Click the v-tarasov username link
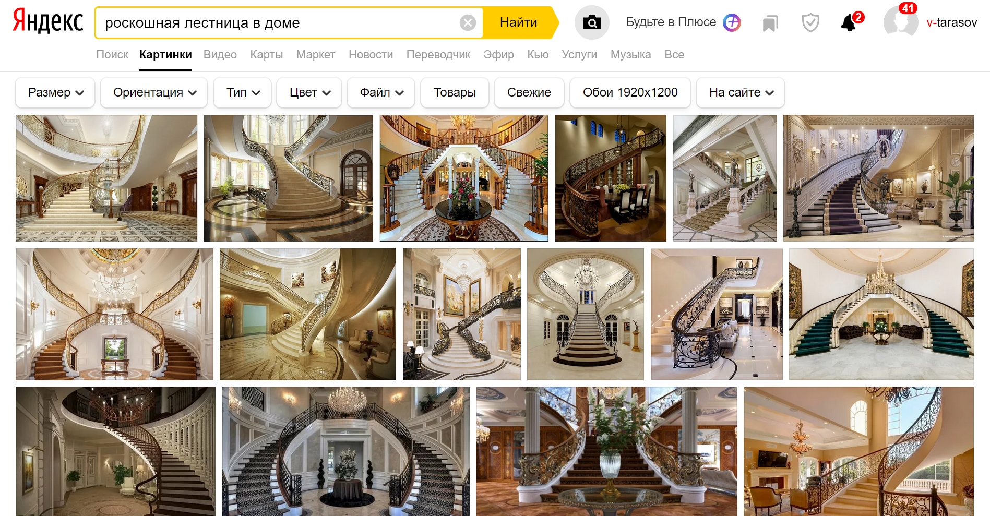Image resolution: width=990 pixels, height=516 pixels. (x=952, y=22)
